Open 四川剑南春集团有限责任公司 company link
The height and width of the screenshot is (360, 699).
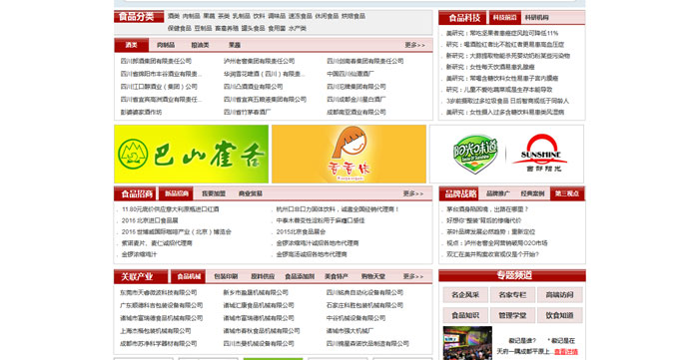coord(365,61)
